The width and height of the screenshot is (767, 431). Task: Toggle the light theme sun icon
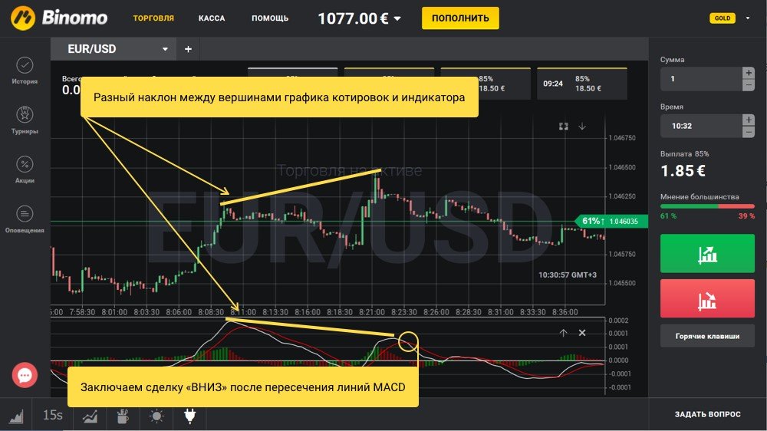[156, 416]
